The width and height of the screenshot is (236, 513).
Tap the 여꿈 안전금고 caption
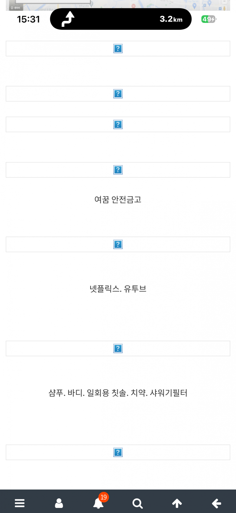(118, 200)
